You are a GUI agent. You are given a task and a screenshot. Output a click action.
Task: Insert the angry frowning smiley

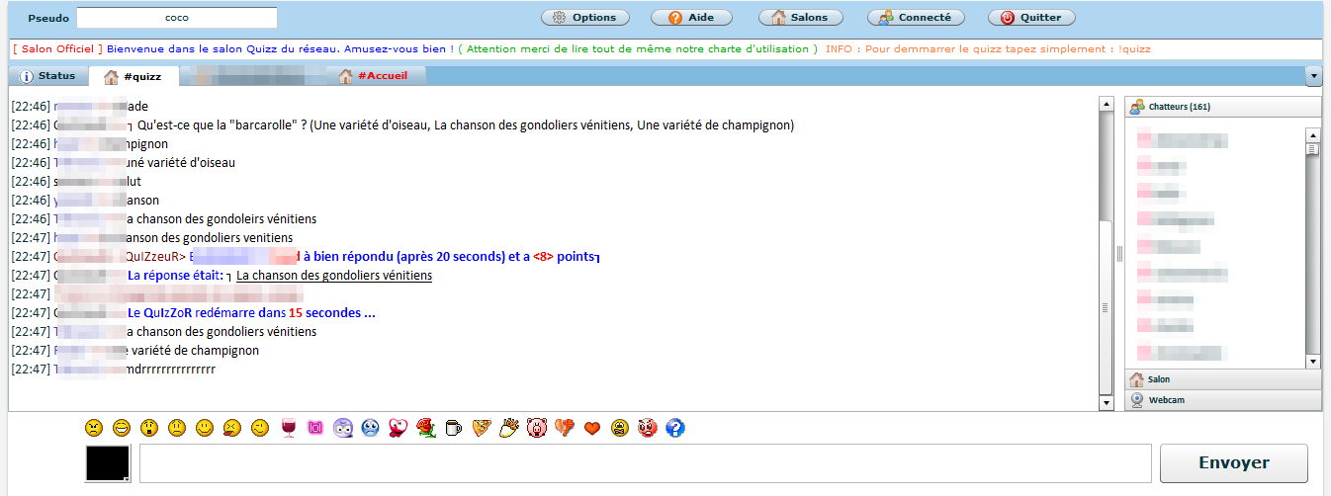[93, 428]
